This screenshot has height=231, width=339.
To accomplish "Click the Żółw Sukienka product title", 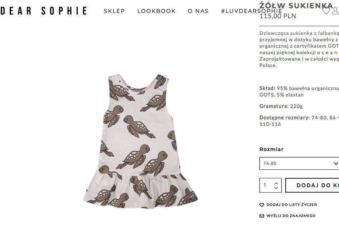I will (x=296, y=5).
